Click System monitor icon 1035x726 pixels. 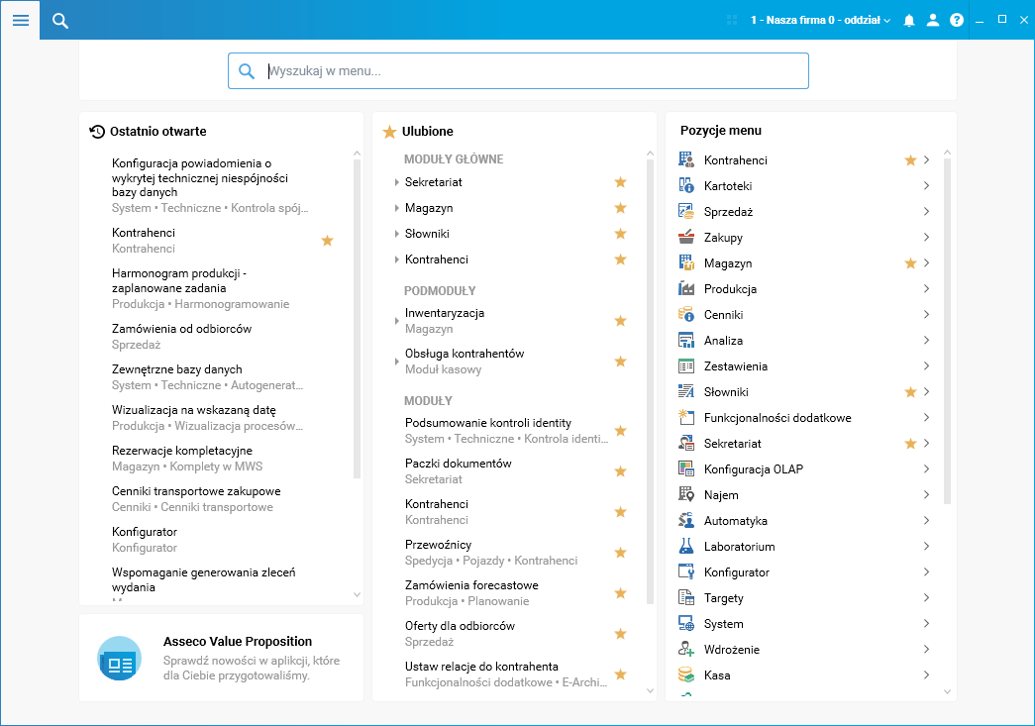point(686,623)
